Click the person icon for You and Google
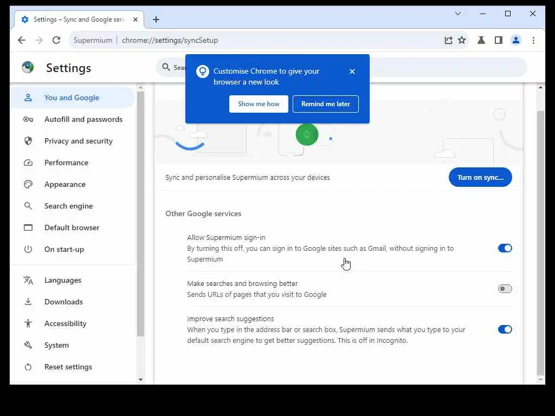This screenshot has width=555, height=416. pos(28,97)
